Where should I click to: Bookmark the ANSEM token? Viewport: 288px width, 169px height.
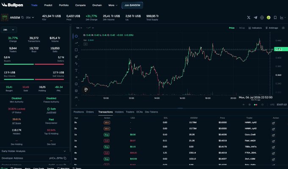(275, 17)
